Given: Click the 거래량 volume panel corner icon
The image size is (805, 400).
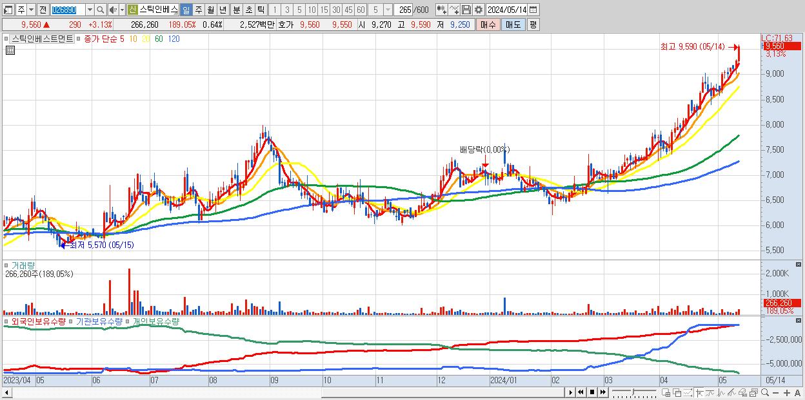Looking at the screenshot, I should [6, 265].
